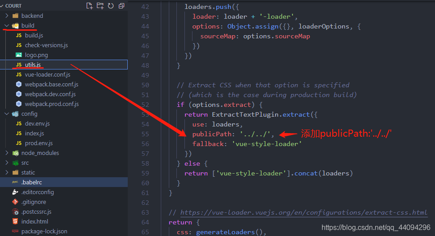Click the webpack icon beside webpack.prod.conf.js
This screenshot has height=236, width=435.
click(19, 104)
